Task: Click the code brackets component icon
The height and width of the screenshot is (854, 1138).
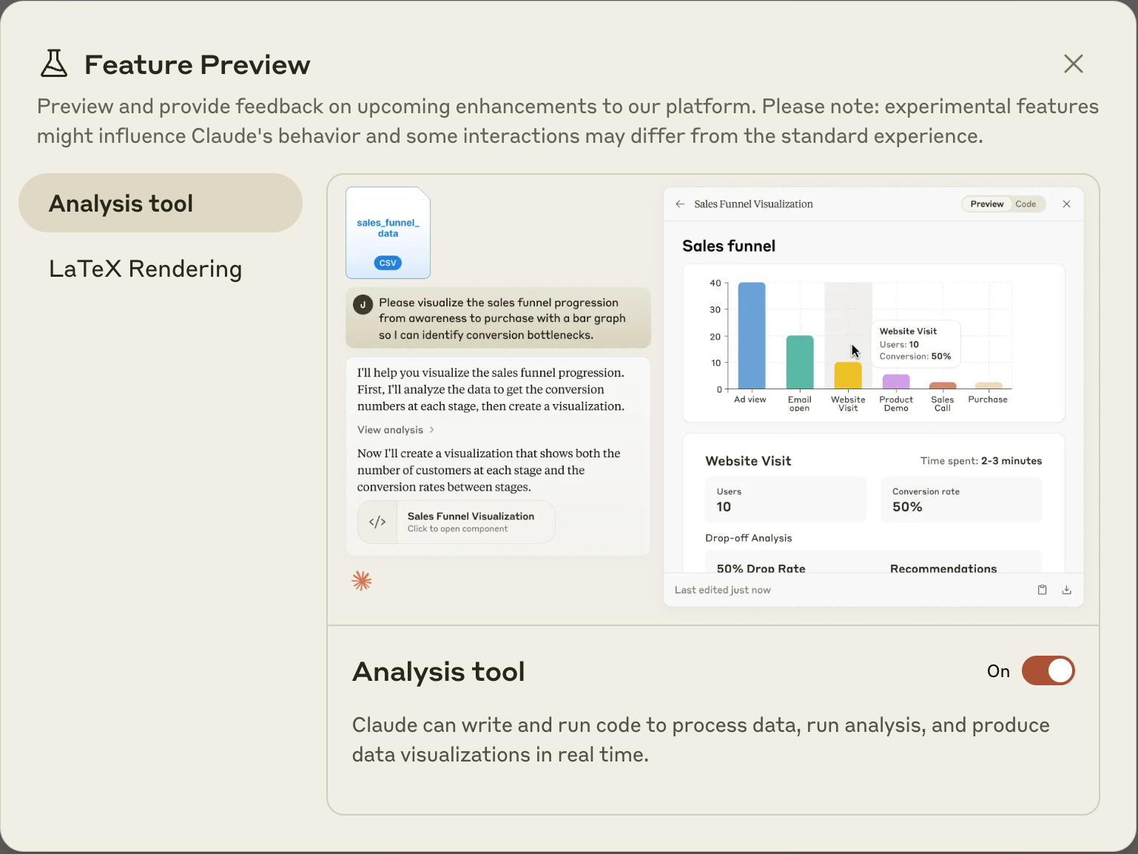Action: click(x=377, y=522)
